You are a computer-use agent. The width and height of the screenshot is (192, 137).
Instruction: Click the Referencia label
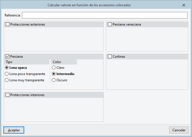click(12, 15)
